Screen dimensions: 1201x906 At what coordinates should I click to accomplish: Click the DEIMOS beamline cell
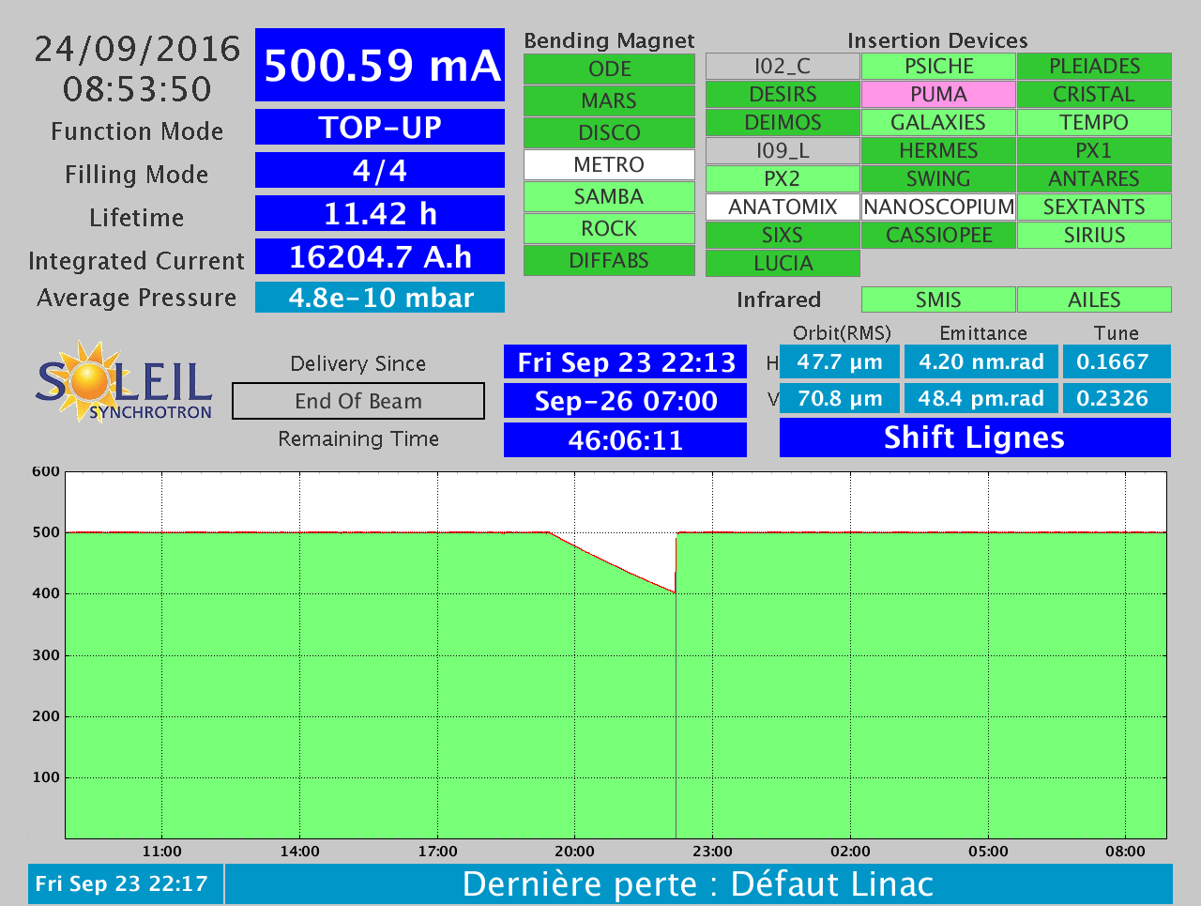click(x=783, y=123)
